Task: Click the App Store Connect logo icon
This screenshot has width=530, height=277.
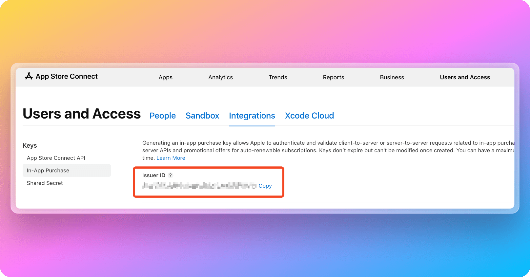Action: coord(29,76)
